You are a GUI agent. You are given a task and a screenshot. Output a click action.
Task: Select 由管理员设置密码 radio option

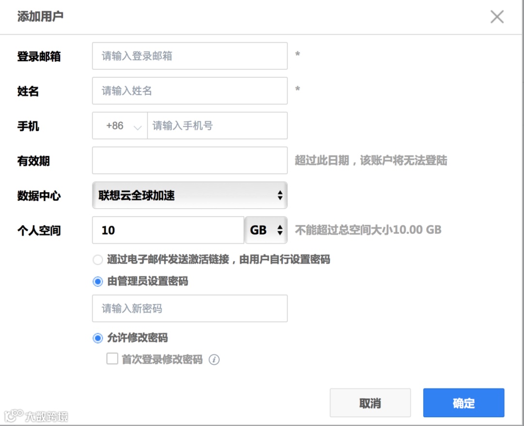point(98,281)
